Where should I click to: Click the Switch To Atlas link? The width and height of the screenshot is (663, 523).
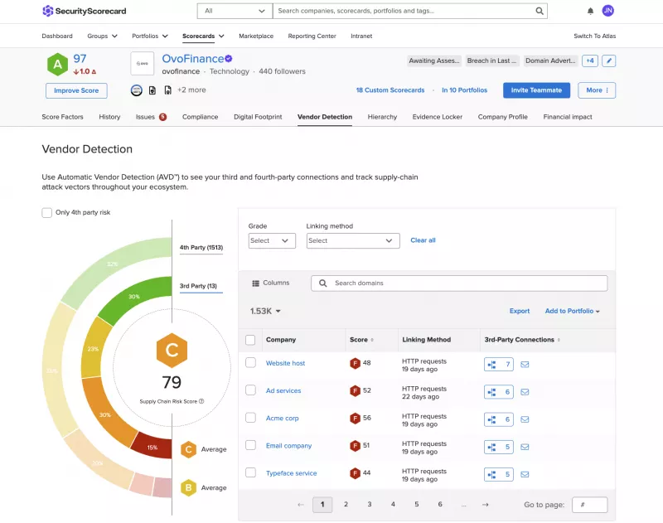click(594, 36)
